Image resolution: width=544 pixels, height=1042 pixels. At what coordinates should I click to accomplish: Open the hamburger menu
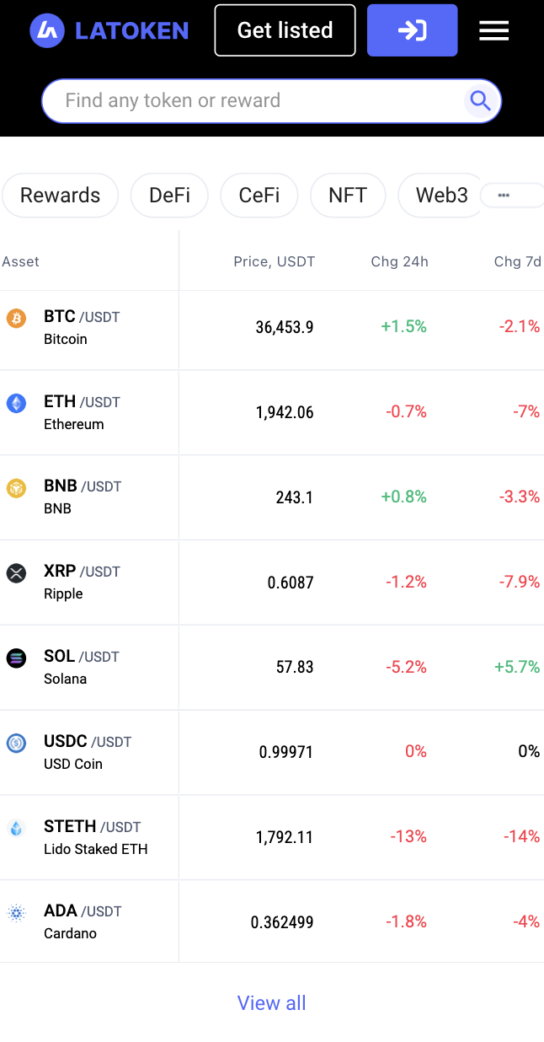pos(493,30)
